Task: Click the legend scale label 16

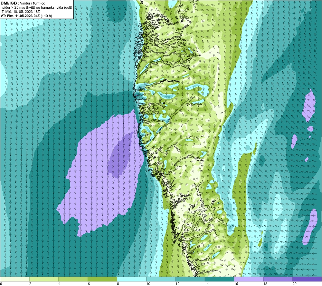Action: [236, 284]
